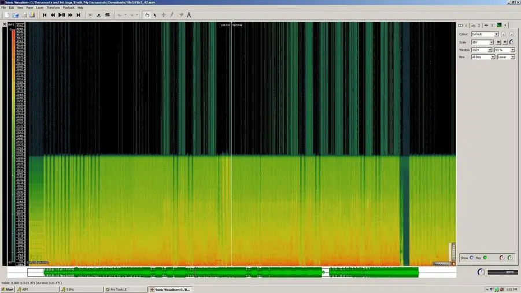Toggle the layer Show indicator
Viewport: 521px width, 293px height.
[x=471, y=257]
